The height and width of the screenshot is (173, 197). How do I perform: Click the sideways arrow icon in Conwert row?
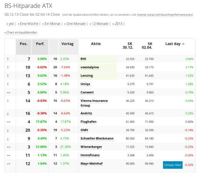pos(9,93)
